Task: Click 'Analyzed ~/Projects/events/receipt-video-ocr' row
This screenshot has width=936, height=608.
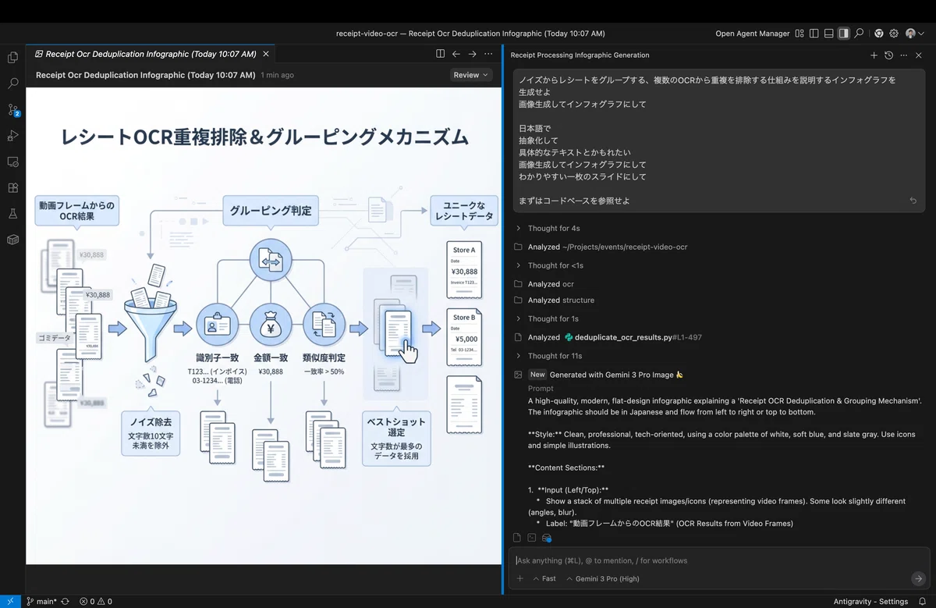Action: [x=601, y=247]
